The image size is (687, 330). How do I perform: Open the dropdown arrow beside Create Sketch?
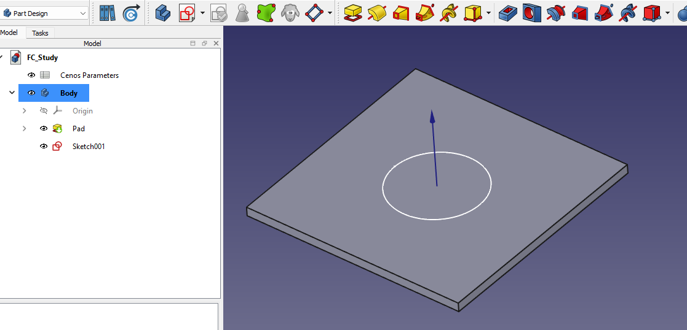(202, 13)
